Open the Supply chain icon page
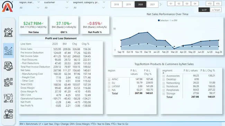This screenshot has width=225, height=126. coord(8,98)
